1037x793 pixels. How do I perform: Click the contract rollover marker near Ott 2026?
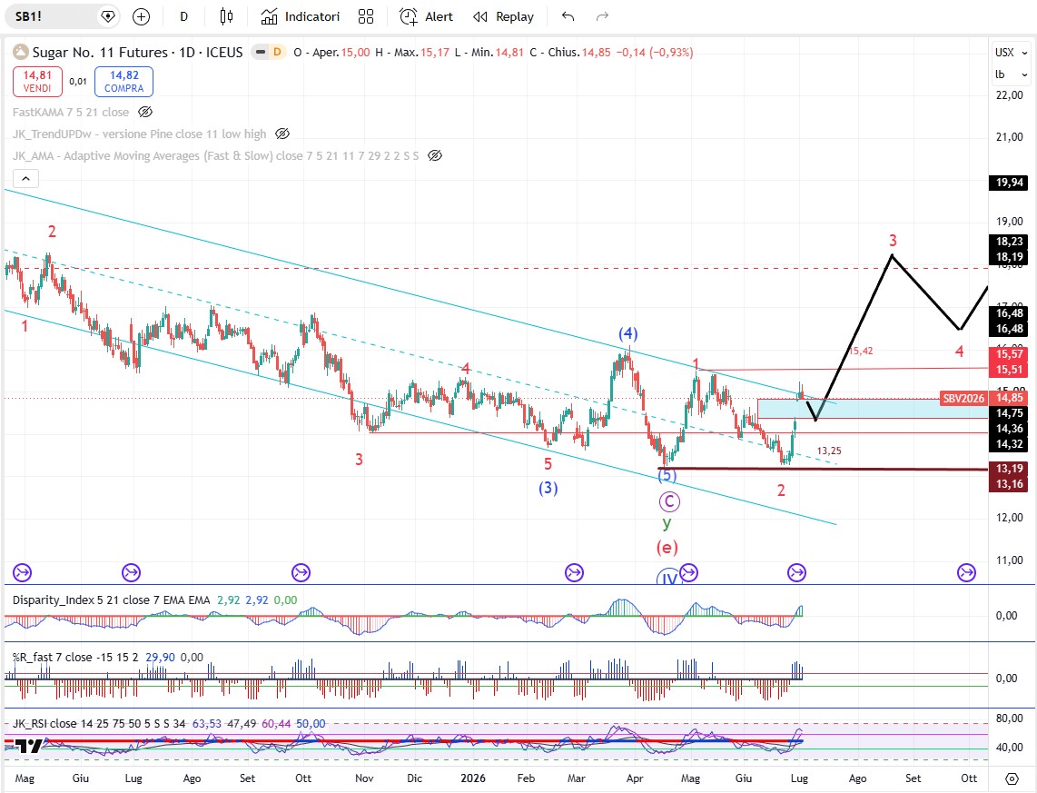[x=967, y=572]
